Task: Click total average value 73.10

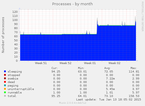Action: (x=109, y=96)
